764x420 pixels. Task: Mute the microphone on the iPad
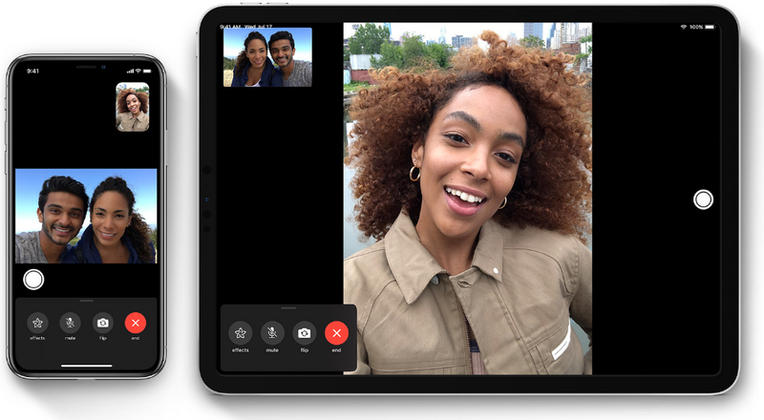[x=272, y=333]
